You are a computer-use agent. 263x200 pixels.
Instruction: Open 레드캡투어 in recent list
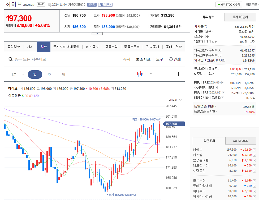point(201,166)
